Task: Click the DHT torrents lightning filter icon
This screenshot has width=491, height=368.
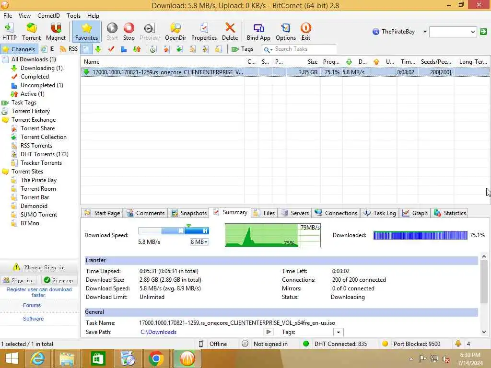Action: [x=205, y=49]
